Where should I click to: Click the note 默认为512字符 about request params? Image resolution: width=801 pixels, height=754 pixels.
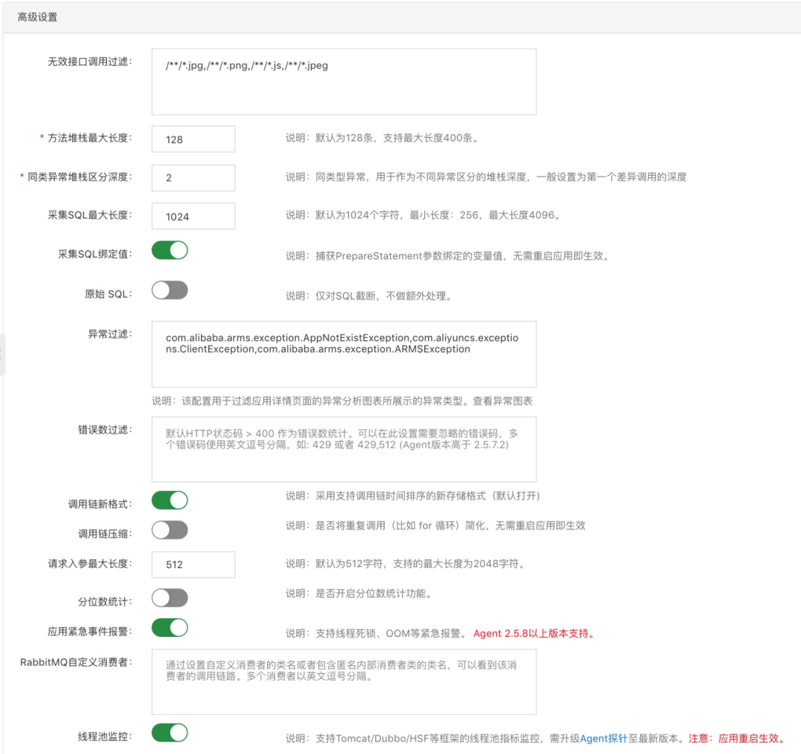[406, 563]
